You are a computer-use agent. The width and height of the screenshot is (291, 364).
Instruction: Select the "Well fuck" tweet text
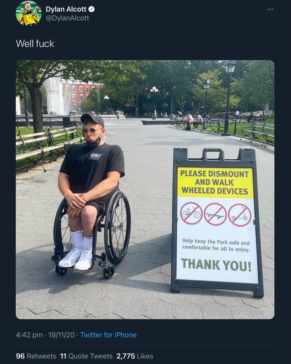pyautogui.click(x=35, y=44)
